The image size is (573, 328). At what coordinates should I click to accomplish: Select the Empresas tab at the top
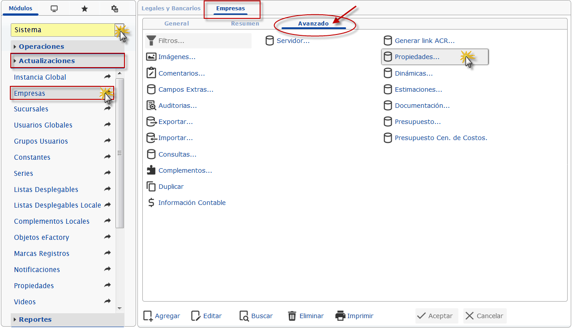(x=231, y=9)
